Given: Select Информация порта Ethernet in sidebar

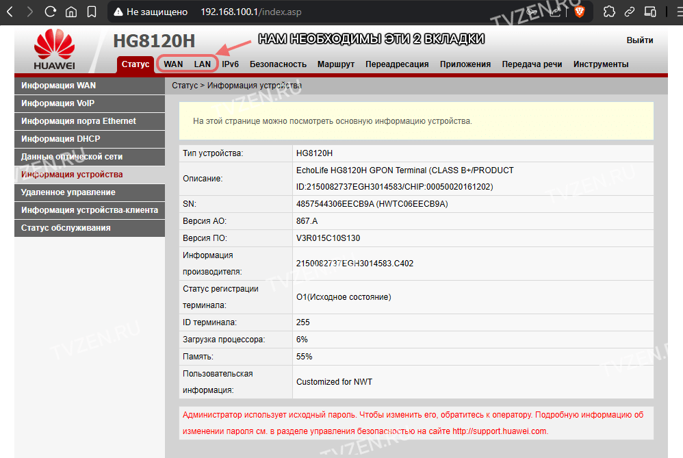Looking at the screenshot, I should (x=90, y=121).
